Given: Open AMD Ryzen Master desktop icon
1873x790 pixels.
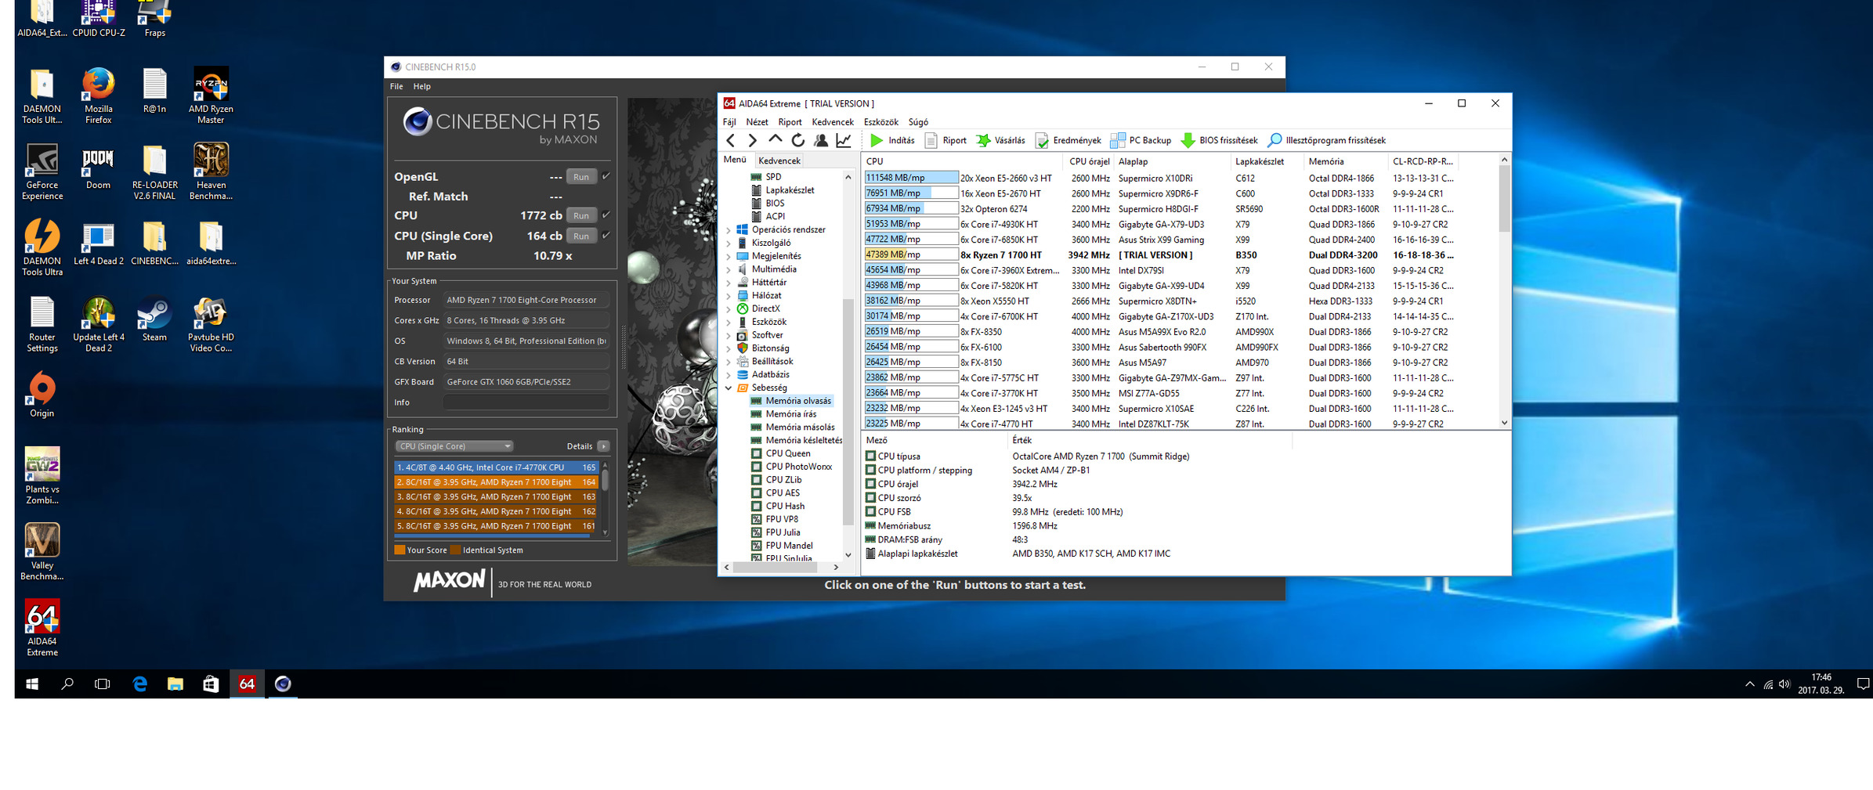Looking at the screenshot, I should [211, 96].
